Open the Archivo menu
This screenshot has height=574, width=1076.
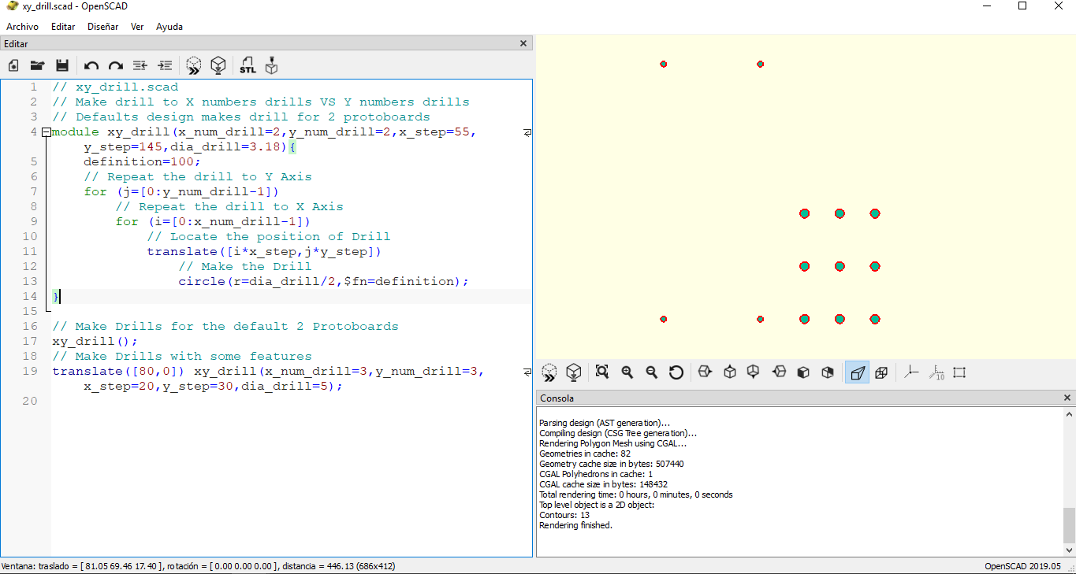pyautogui.click(x=22, y=27)
